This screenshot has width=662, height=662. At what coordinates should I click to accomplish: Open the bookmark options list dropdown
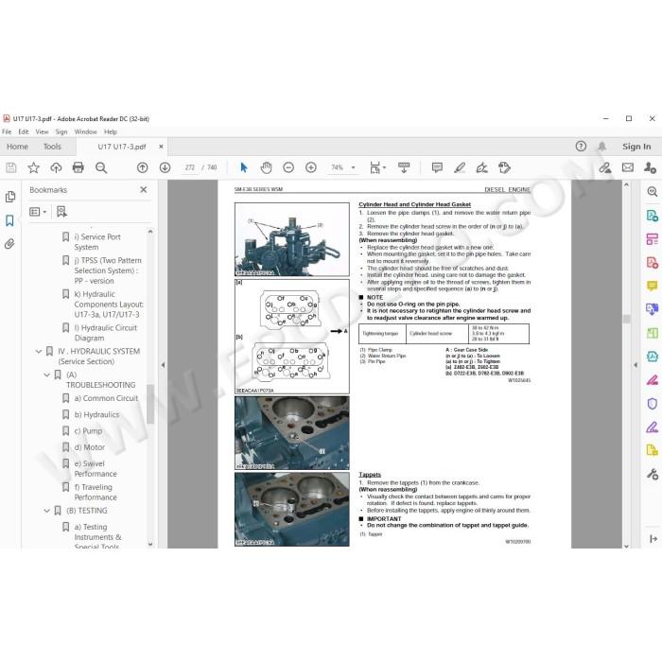point(38,212)
